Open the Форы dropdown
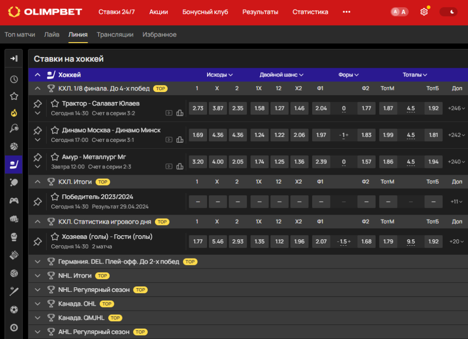Screen dimensions: 468x339 click(348, 75)
